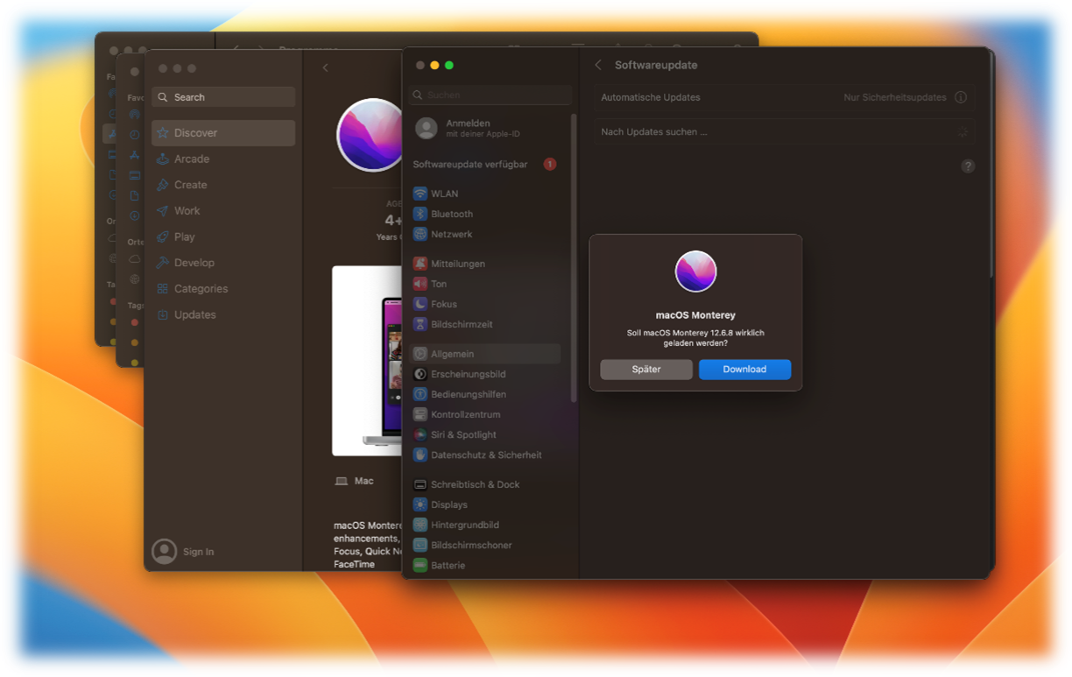Click the Datenschutz & Sicherheit hand icon
This screenshot has width=1072, height=677.
[x=420, y=455]
